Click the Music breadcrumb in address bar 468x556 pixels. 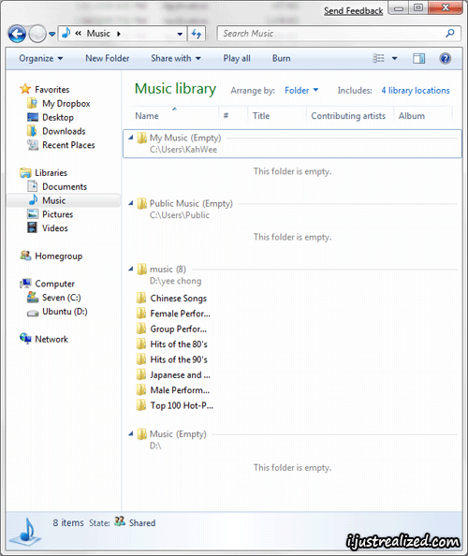98,34
